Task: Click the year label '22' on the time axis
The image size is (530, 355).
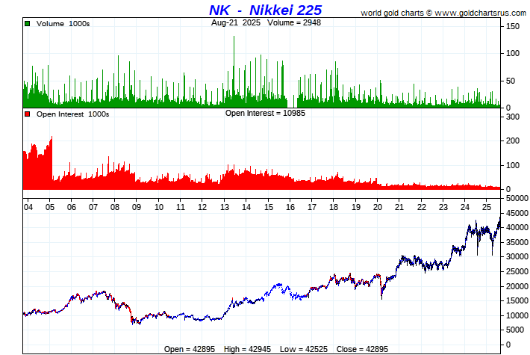Action: coord(422,207)
